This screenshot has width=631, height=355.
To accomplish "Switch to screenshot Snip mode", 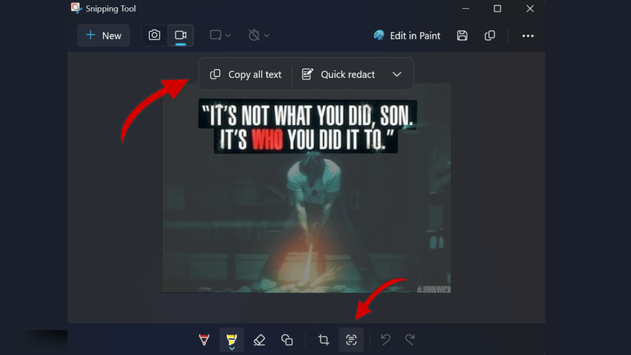I will pyautogui.click(x=155, y=35).
